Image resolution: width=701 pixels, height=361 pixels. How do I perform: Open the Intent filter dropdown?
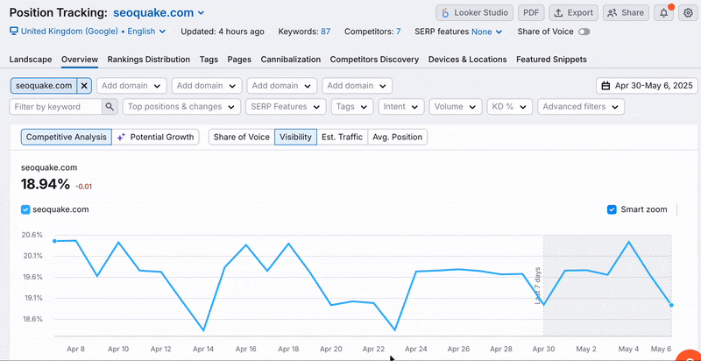(401, 107)
